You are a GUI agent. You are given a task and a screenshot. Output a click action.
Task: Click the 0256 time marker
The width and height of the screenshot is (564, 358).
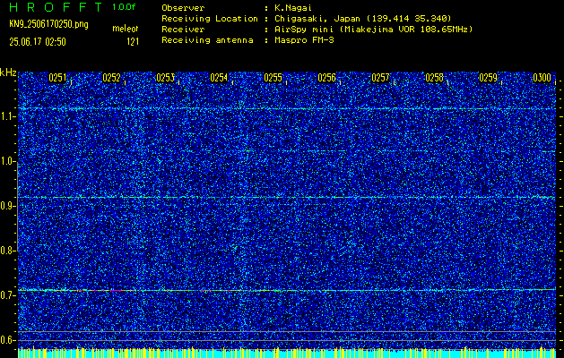tap(327, 78)
